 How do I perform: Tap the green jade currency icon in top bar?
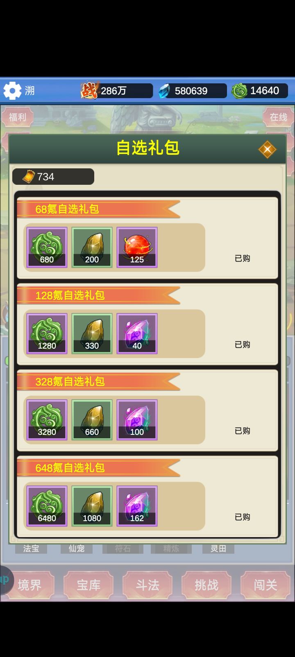pos(239,91)
